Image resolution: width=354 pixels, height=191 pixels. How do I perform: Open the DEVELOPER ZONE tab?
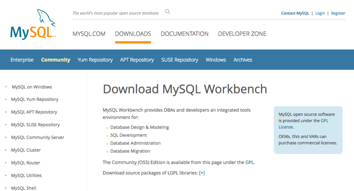pyautogui.click(x=242, y=34)
